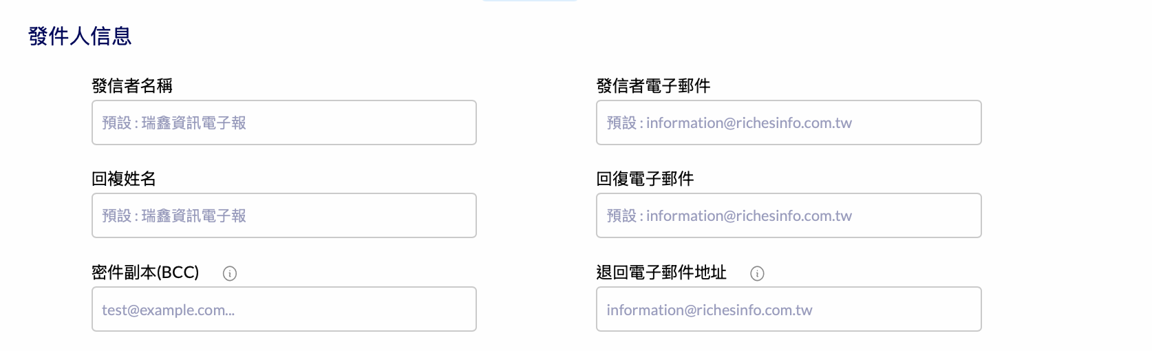The image size is (1152, 351).
Task: Click the 密件副本(BCC) label text
Action: point(145,273)
